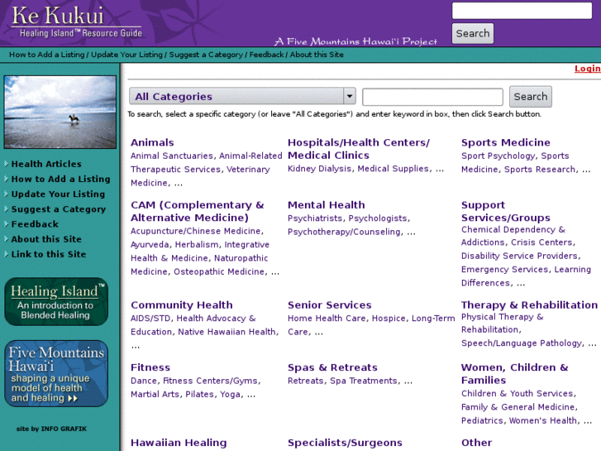Open Acupuncture/Chinese Medicine subcategory
The height and width of the screenshot is (451, 601).
point(195,231)
